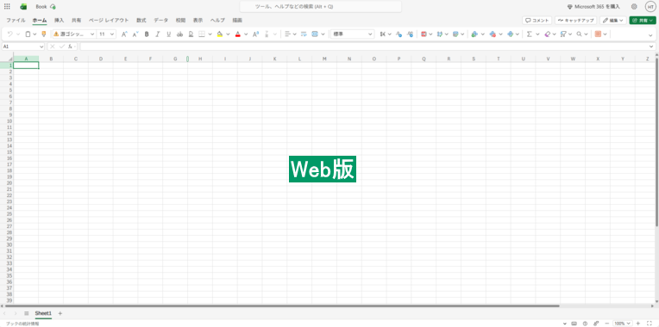Click the search box at top
The image size is (659, 327).
(320, 7)
